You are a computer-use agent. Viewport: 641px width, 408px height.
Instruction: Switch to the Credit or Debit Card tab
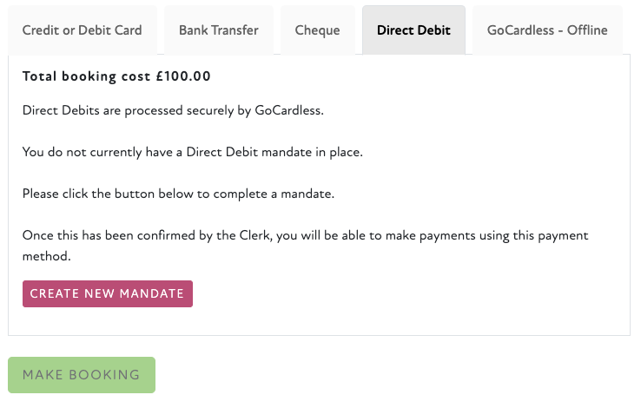point(82,30)
